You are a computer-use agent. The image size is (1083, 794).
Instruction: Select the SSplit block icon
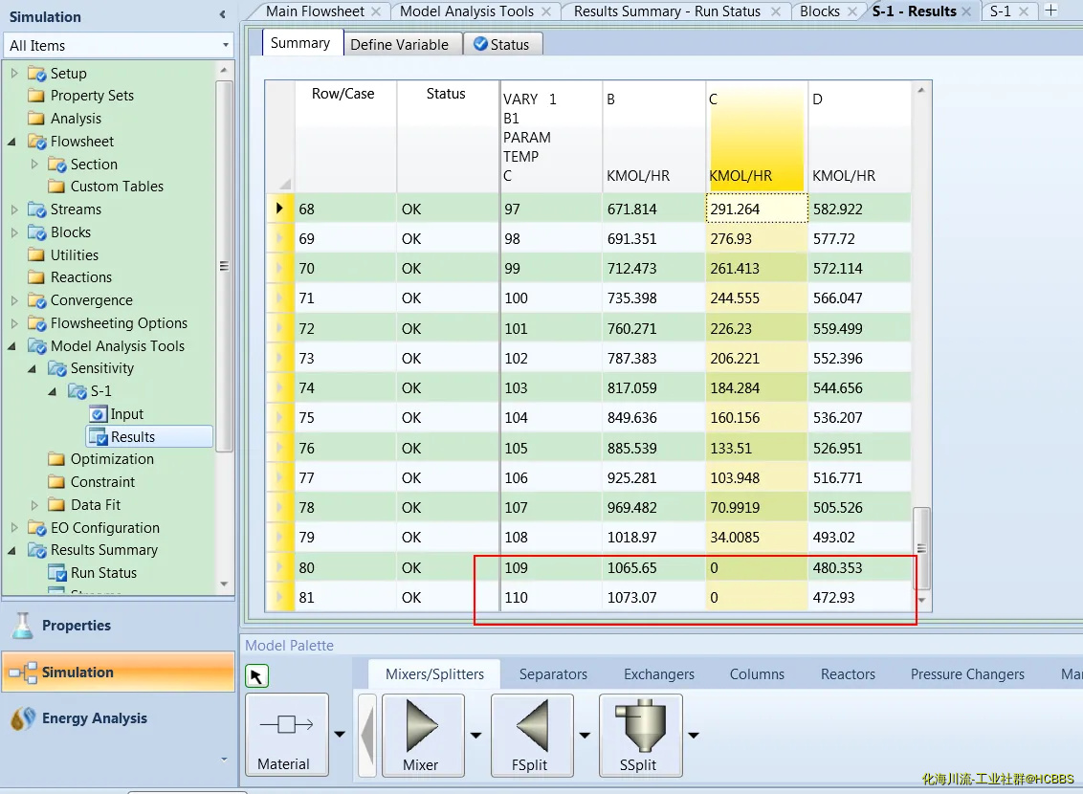[x=640, y=726]
